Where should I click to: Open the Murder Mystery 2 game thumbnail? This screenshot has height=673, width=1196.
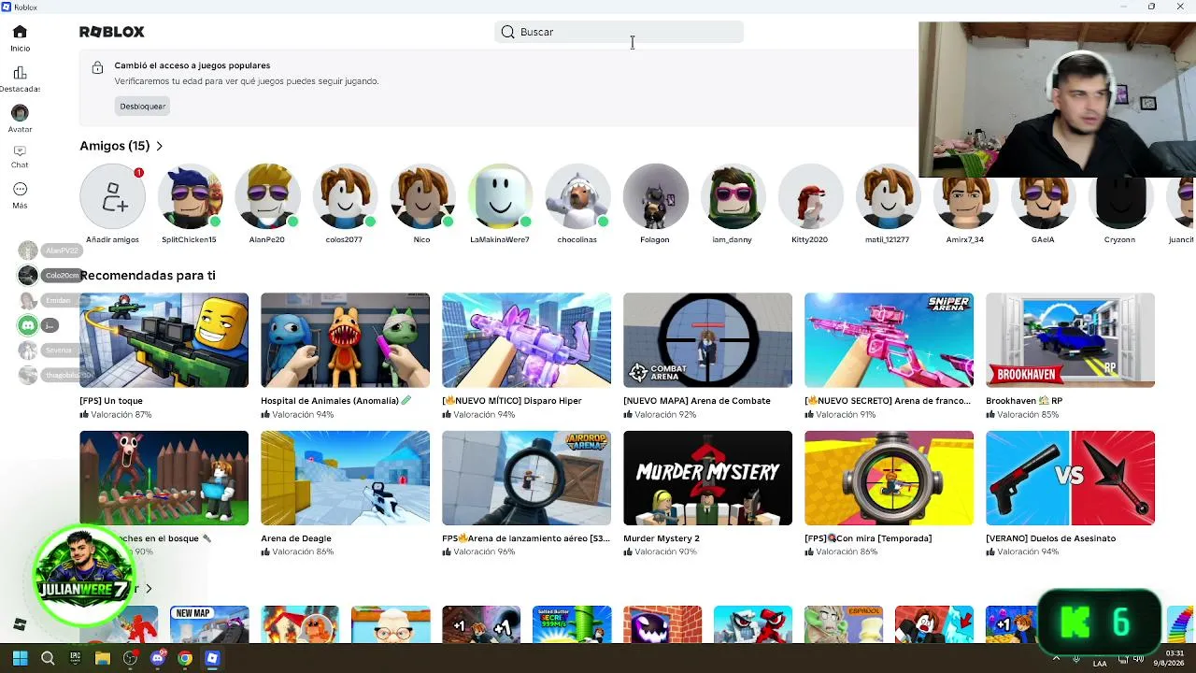[708, 479]
